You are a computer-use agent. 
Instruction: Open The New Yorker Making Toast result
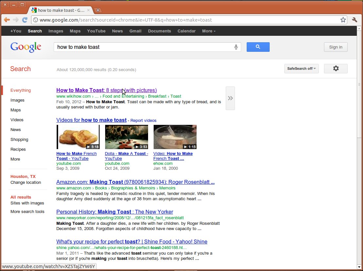pyautogui.click(x=115, y=212)
